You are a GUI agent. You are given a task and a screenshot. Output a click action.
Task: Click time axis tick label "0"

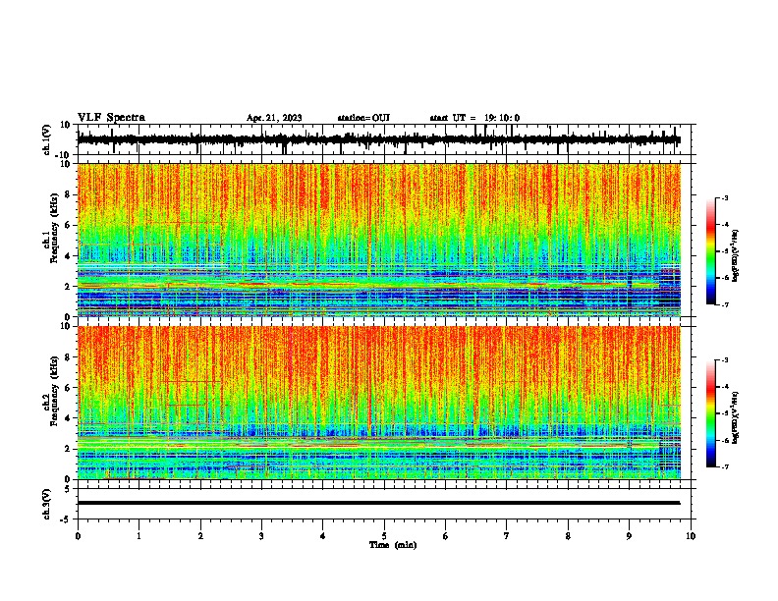click(x=78, y=536)
